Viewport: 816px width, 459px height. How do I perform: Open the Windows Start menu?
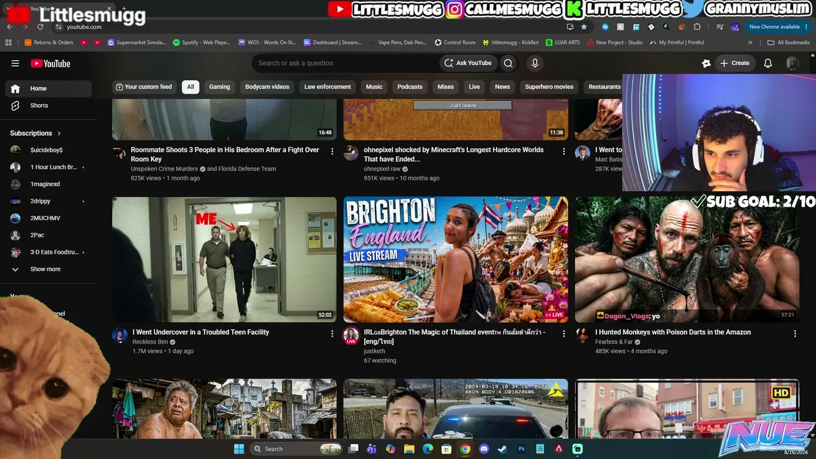pos(239,449)
